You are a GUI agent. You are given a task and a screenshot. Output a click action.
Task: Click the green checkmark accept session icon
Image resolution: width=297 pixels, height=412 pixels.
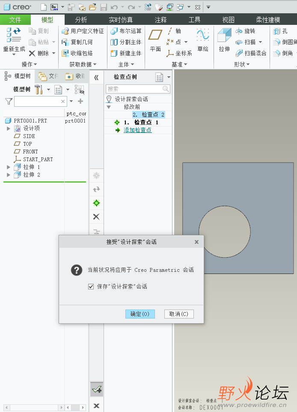coord(97,389)
